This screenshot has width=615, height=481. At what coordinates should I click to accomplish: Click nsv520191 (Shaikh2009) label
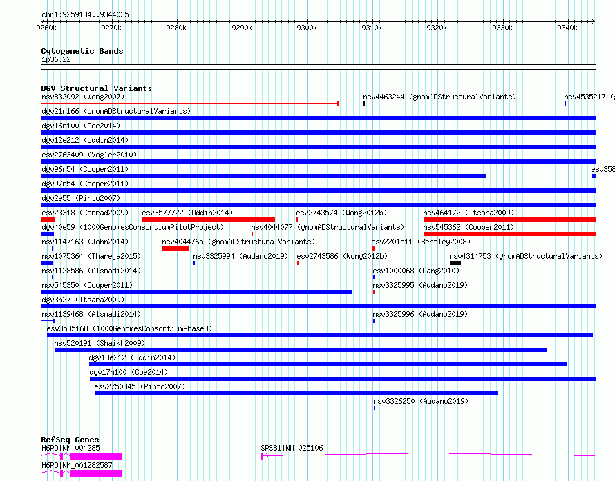pos(100,343)
